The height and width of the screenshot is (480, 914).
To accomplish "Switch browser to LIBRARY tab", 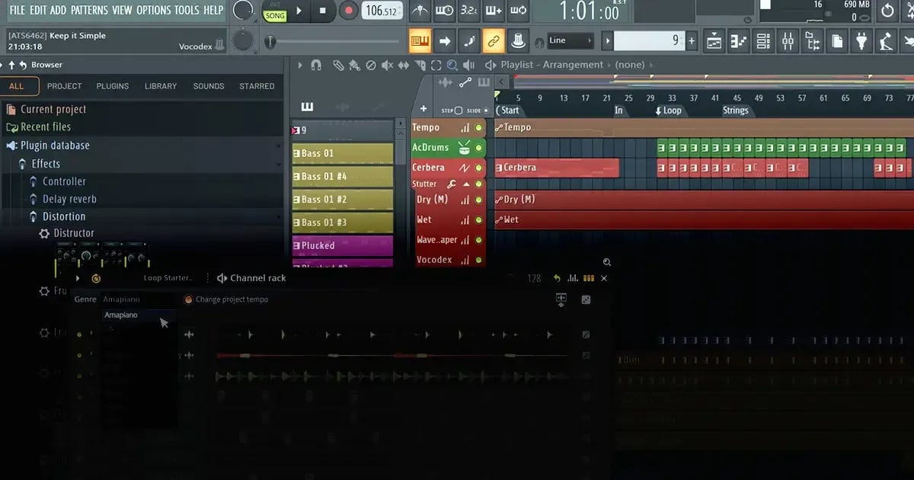I will (161, 86).
